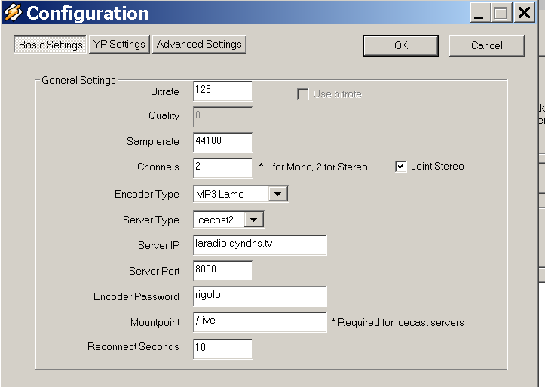Click the Use bitrate checkbox
The width and height of the screenshot is (545, 387).
click(303, 94)
